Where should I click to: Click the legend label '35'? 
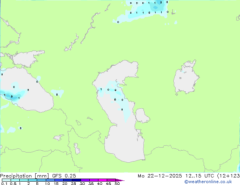tap(91, 183)
